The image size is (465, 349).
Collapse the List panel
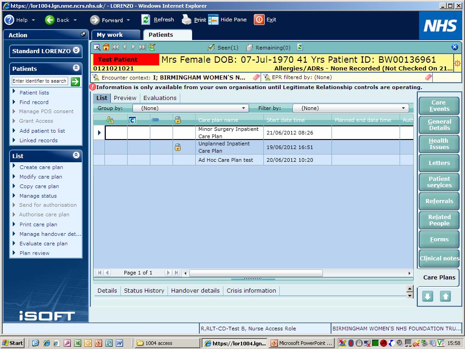click(x=76, y=155)
